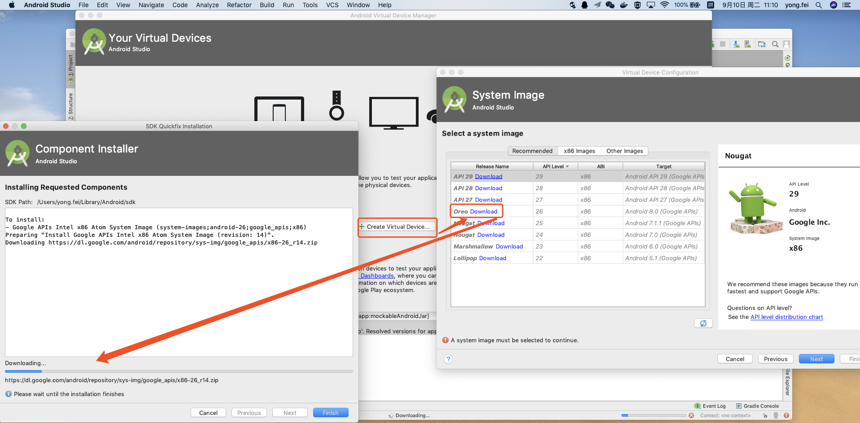Click the gray Stop toolbar icon

tap(723, 44)
